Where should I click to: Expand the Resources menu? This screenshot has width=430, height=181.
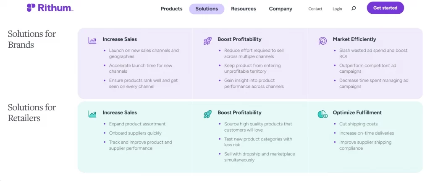click(x=243, y=9)
